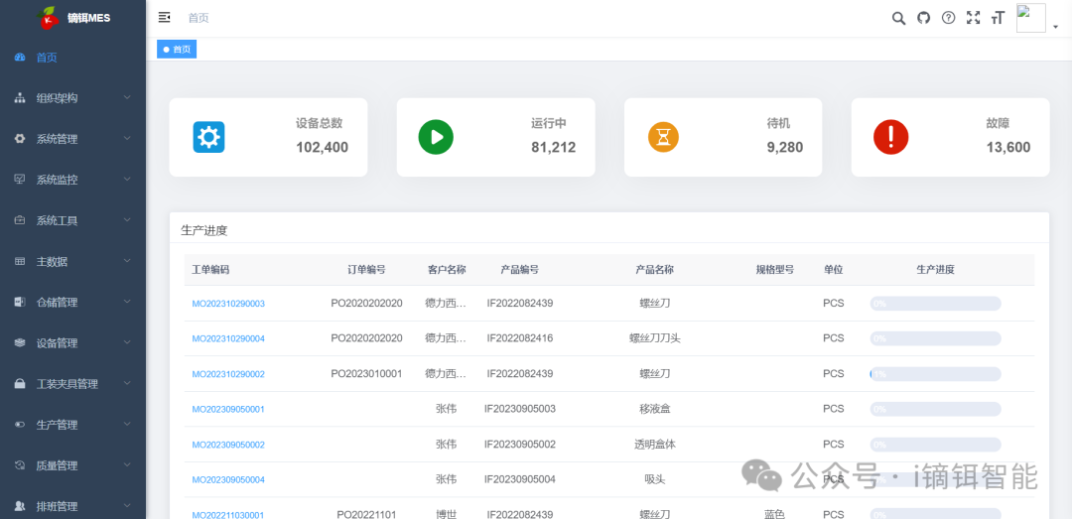Viewport: 1072px width, 519px height.
Task: Click the 工单编码 column header
Action: 210,270
